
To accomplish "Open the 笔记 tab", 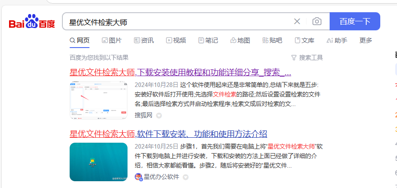I will [x=208, y=40].
